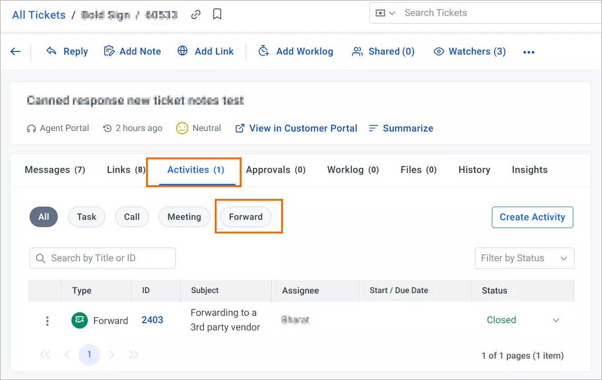This screenshot has width=602, height=380.
Task: Click Summarize
Action: 401,128
